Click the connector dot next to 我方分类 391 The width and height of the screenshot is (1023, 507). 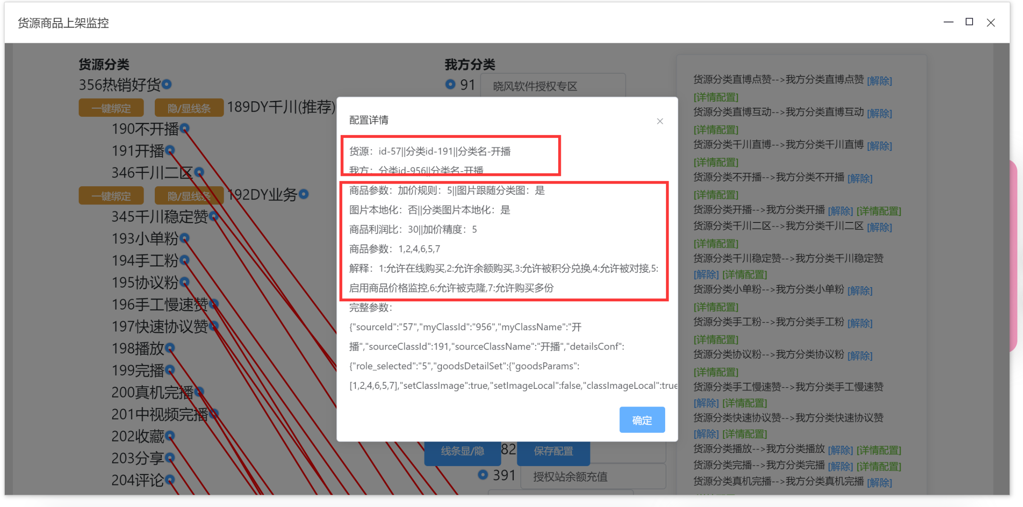click(x=483, y=475)
